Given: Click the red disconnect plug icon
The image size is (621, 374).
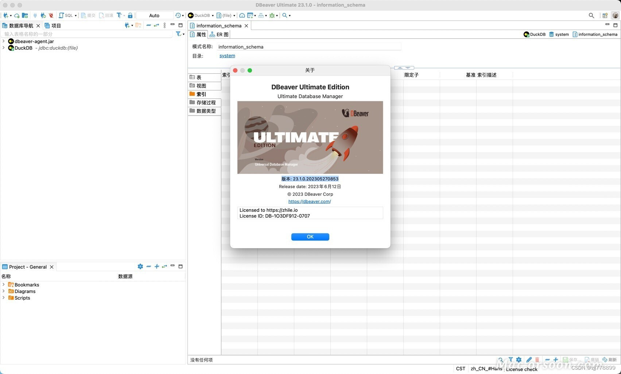Looking at the screenshot, I should [51, 15].
